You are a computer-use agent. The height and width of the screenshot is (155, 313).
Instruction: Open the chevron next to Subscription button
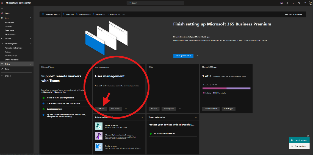(x=180, y=109)
